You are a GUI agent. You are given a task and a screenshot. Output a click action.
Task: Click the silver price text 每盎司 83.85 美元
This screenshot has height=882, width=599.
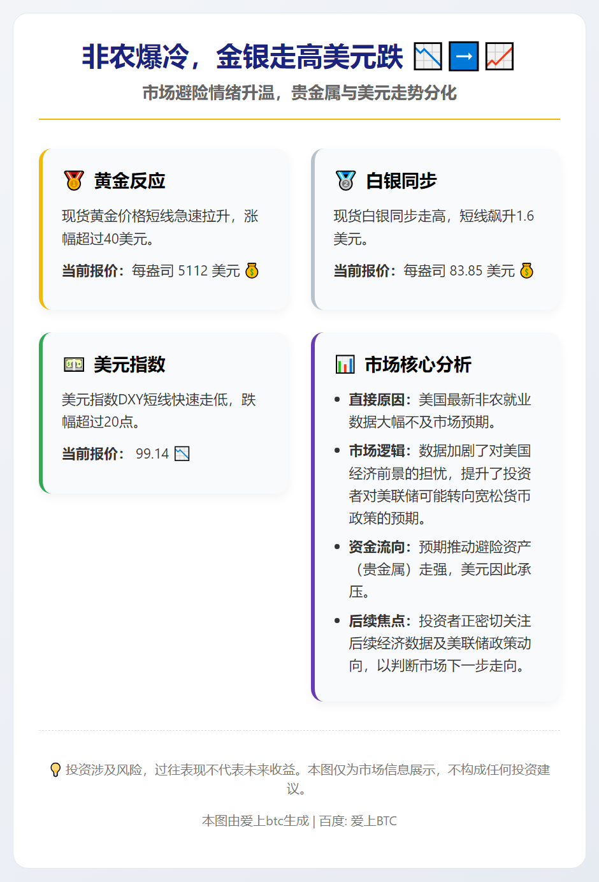pyautogui.click(x=459, y=271)
